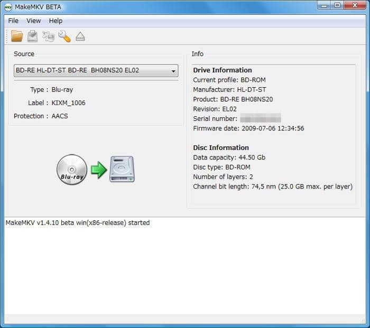This screenshot has height=328, width=370.
Task: Click the 'Channel bit length' line
Action: tap(273, 186)
